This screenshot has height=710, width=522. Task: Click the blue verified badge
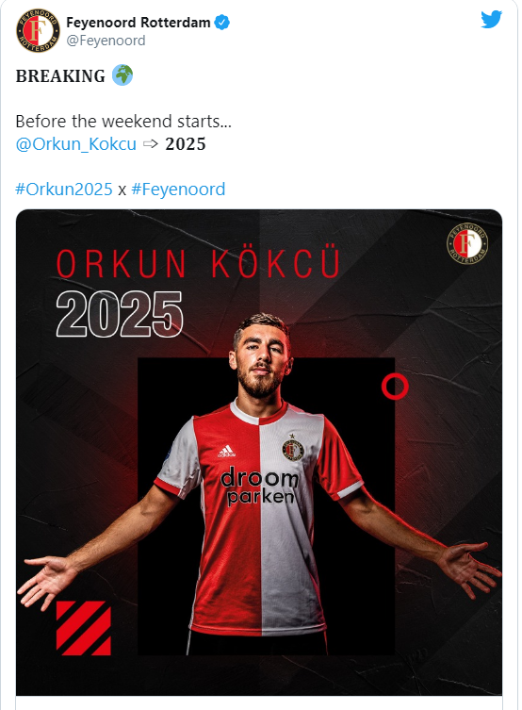click(x=221, y=23)
